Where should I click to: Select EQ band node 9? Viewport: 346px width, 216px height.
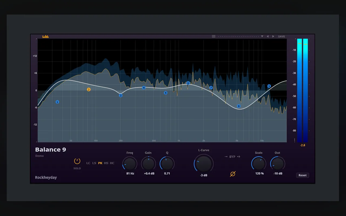coord(269,86)
